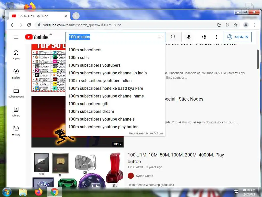The width and height of the screenshot is (262, 197).
Task: Select the '100 m subs - YouTube' tab
Action: tap(39, 16)
